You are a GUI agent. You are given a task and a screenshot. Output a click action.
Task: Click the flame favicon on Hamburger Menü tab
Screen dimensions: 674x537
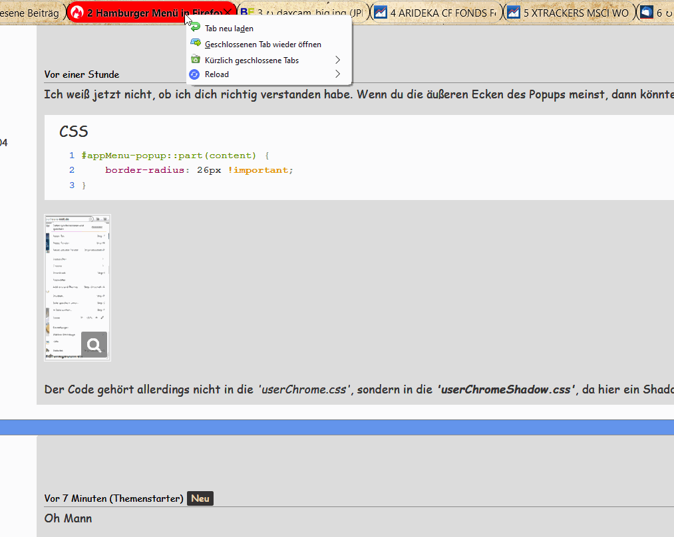click(x=78, y=12)
